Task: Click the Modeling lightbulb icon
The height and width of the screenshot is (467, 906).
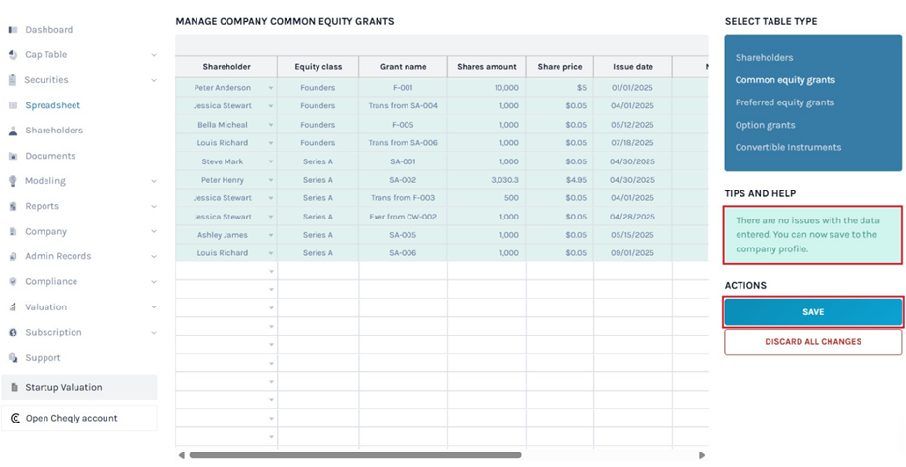Action: coord(13,181)
